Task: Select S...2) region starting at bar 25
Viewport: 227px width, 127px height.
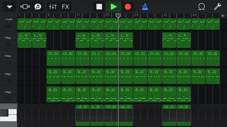Action: point(111,76)
